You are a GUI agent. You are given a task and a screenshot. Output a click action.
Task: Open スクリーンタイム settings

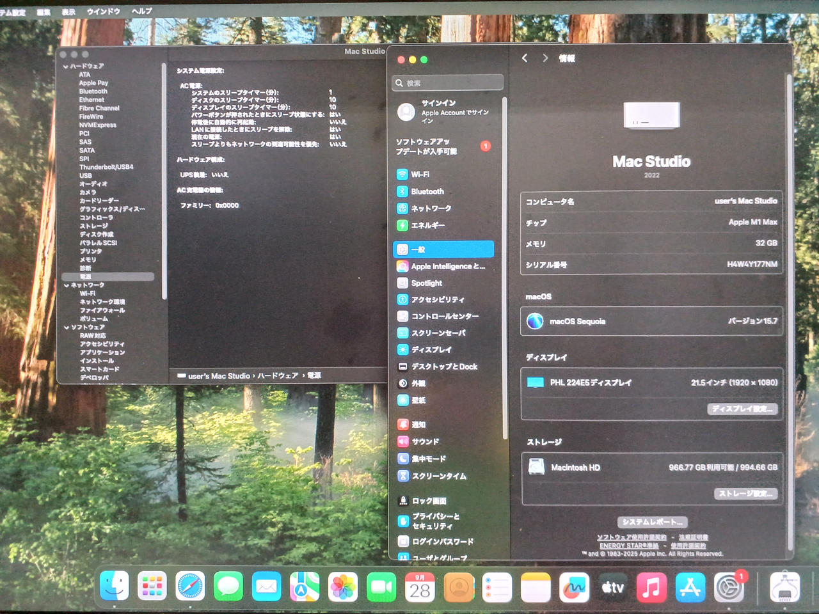point(438,476)
